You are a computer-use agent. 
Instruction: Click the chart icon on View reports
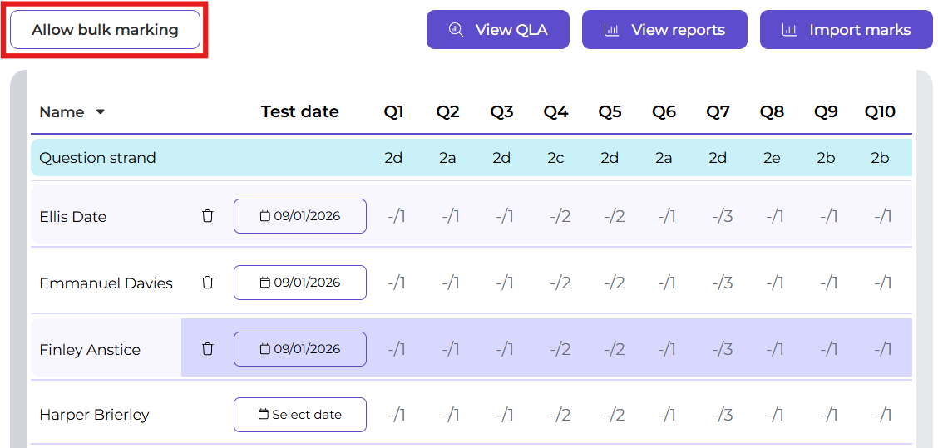coord(611,30)
